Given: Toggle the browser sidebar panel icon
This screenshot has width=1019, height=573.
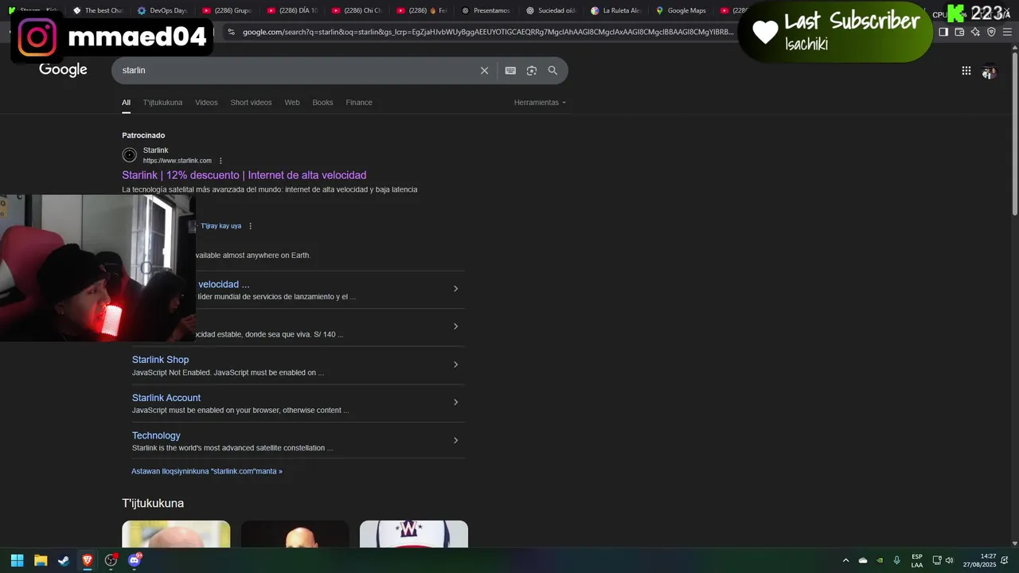Looking at the screenshot, I should (943, 32).
